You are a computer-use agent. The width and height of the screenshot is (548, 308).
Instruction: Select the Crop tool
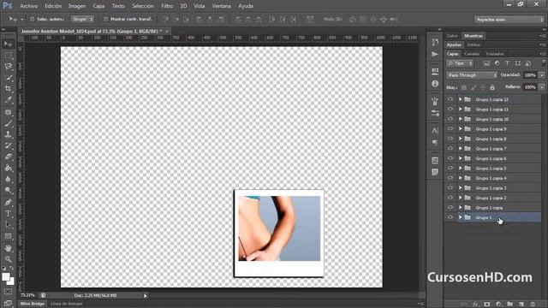click(x=8, y=89)
